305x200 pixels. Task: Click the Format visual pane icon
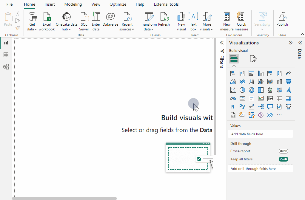tap(253, 59)
